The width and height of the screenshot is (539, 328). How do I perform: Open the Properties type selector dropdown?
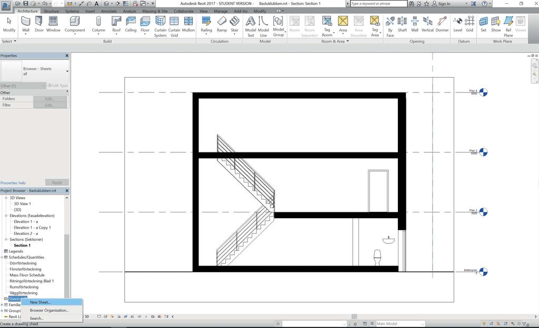[67, 71]
